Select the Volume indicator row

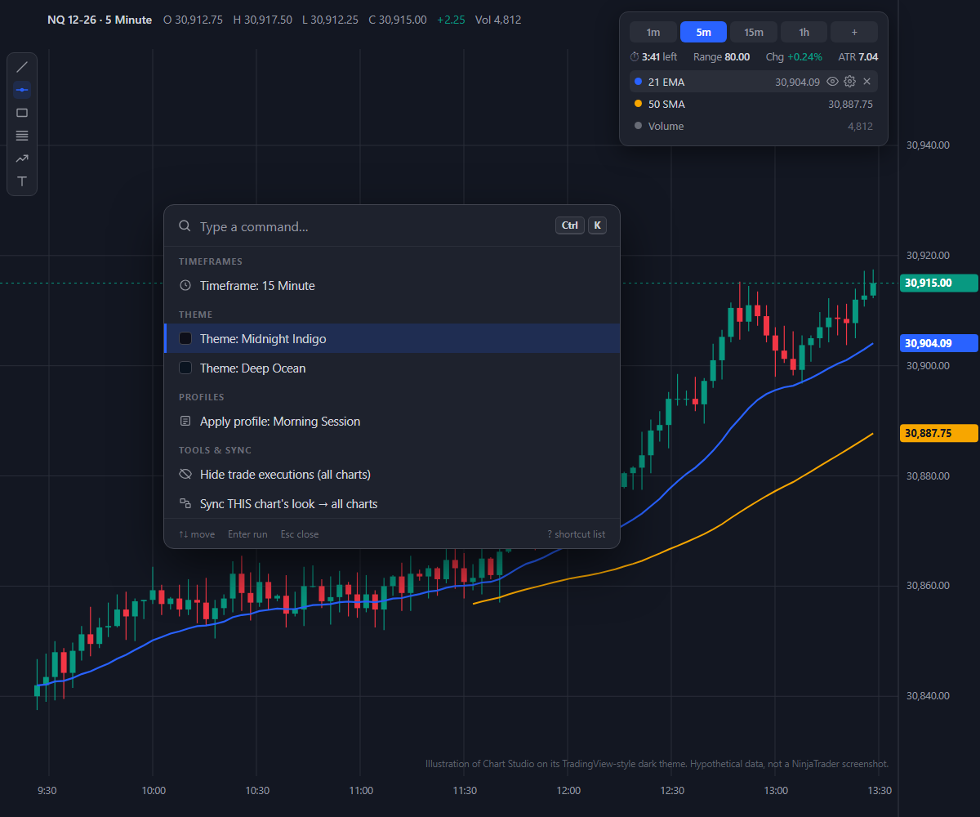click(x=754, y=127)
